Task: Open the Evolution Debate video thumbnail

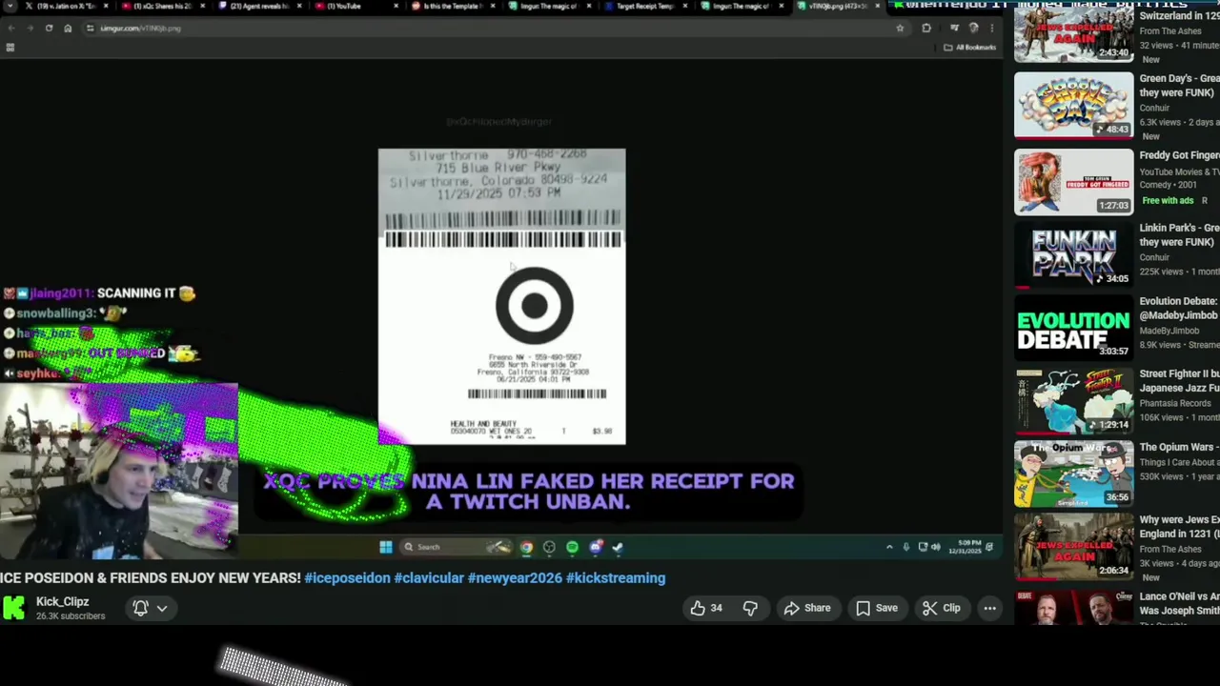Action: (x=1074, y=329)
